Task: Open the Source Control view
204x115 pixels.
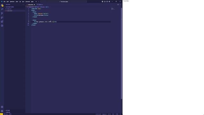Action: pyautogui.click(x=2, y=13)
